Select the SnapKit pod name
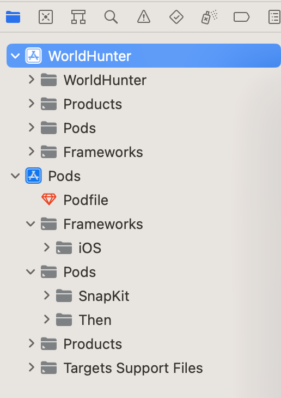This screenshot has width=281, height=398. click(x=103, y=296)
